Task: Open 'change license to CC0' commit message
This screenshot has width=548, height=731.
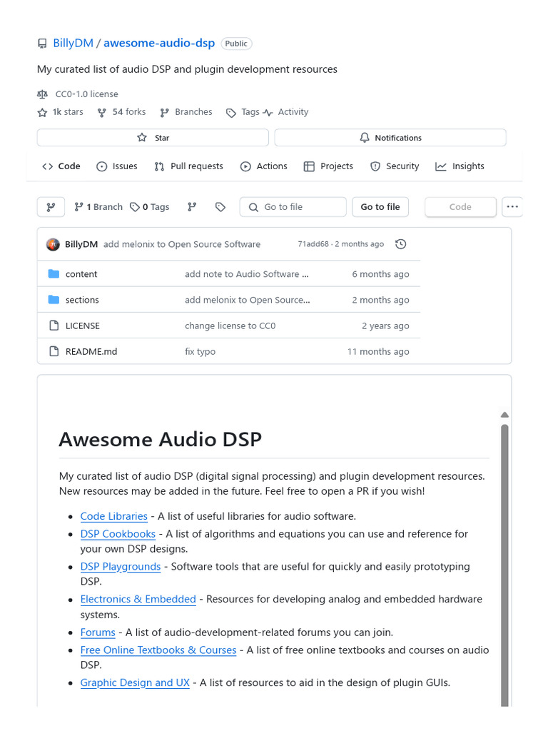Action: coord(230,326)
